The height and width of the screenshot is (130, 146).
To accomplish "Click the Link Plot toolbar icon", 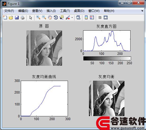I will tap(78, 17).
